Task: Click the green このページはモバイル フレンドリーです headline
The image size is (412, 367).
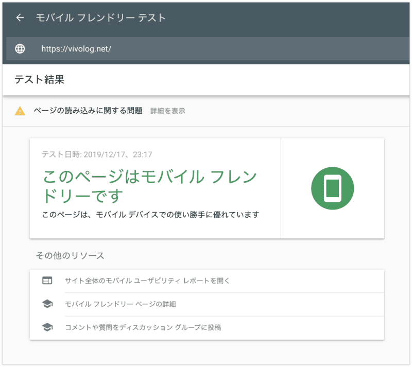Action: click(x=149, y=186)
